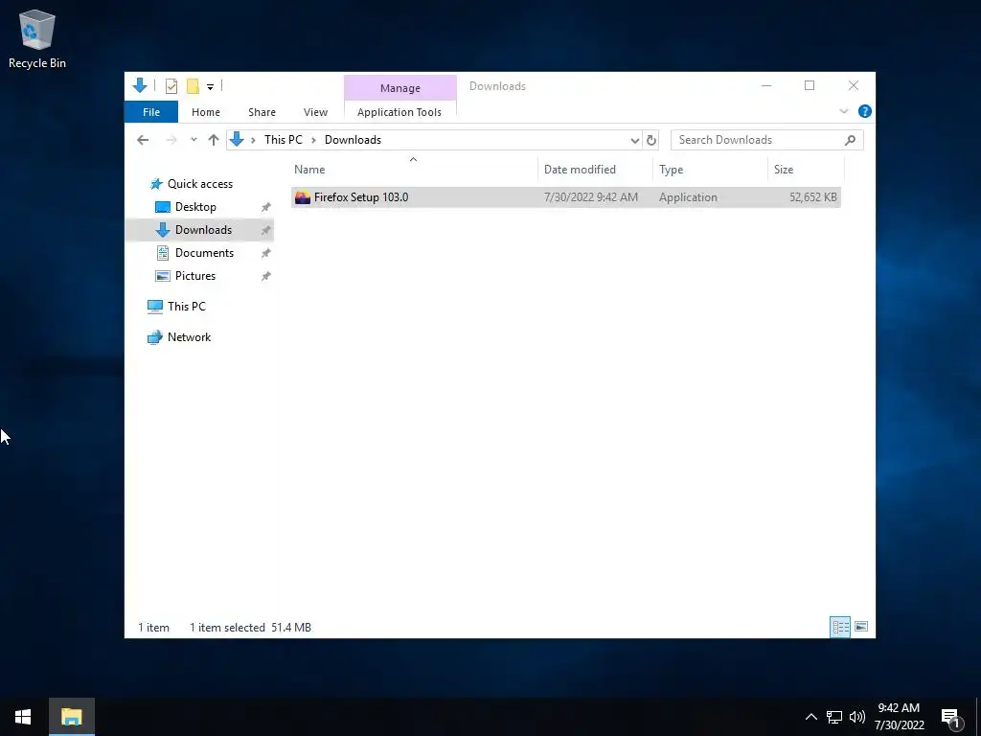The image size is (981, 736).
Task: Click the Downloads arrow icon in the title bar
Action: tap(140, 85)
